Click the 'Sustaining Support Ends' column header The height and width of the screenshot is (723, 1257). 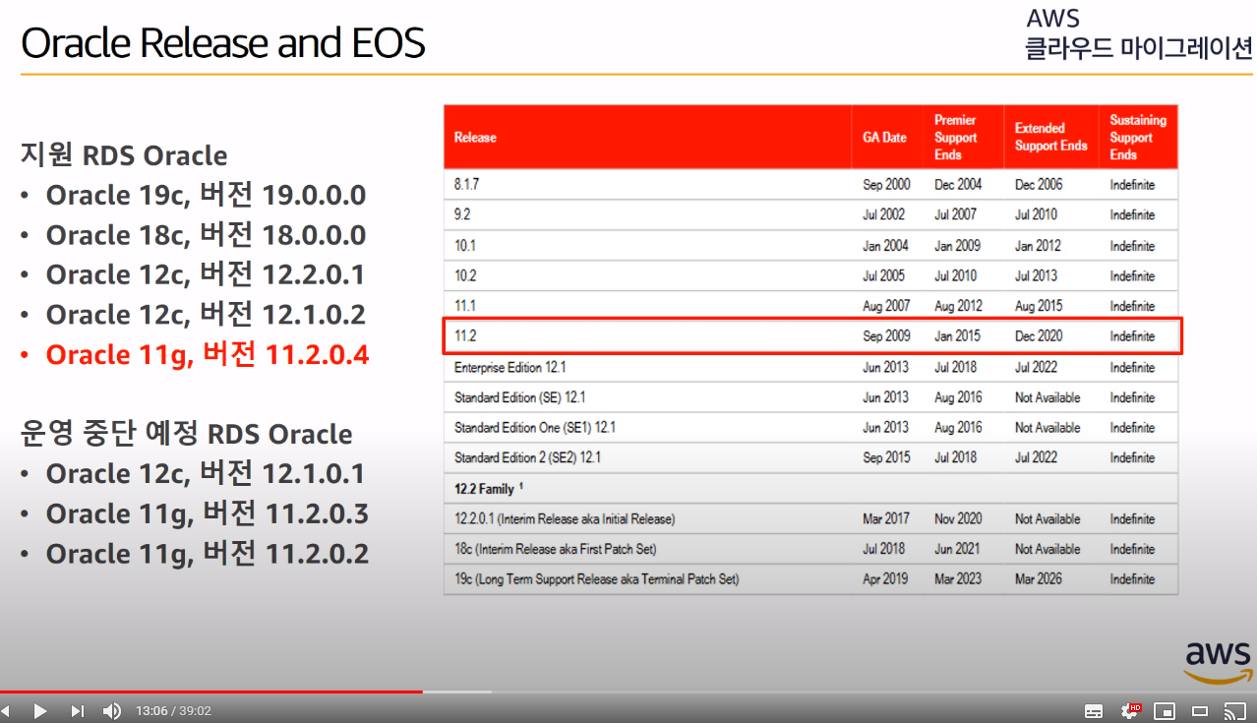click(x=1137, y=138)
